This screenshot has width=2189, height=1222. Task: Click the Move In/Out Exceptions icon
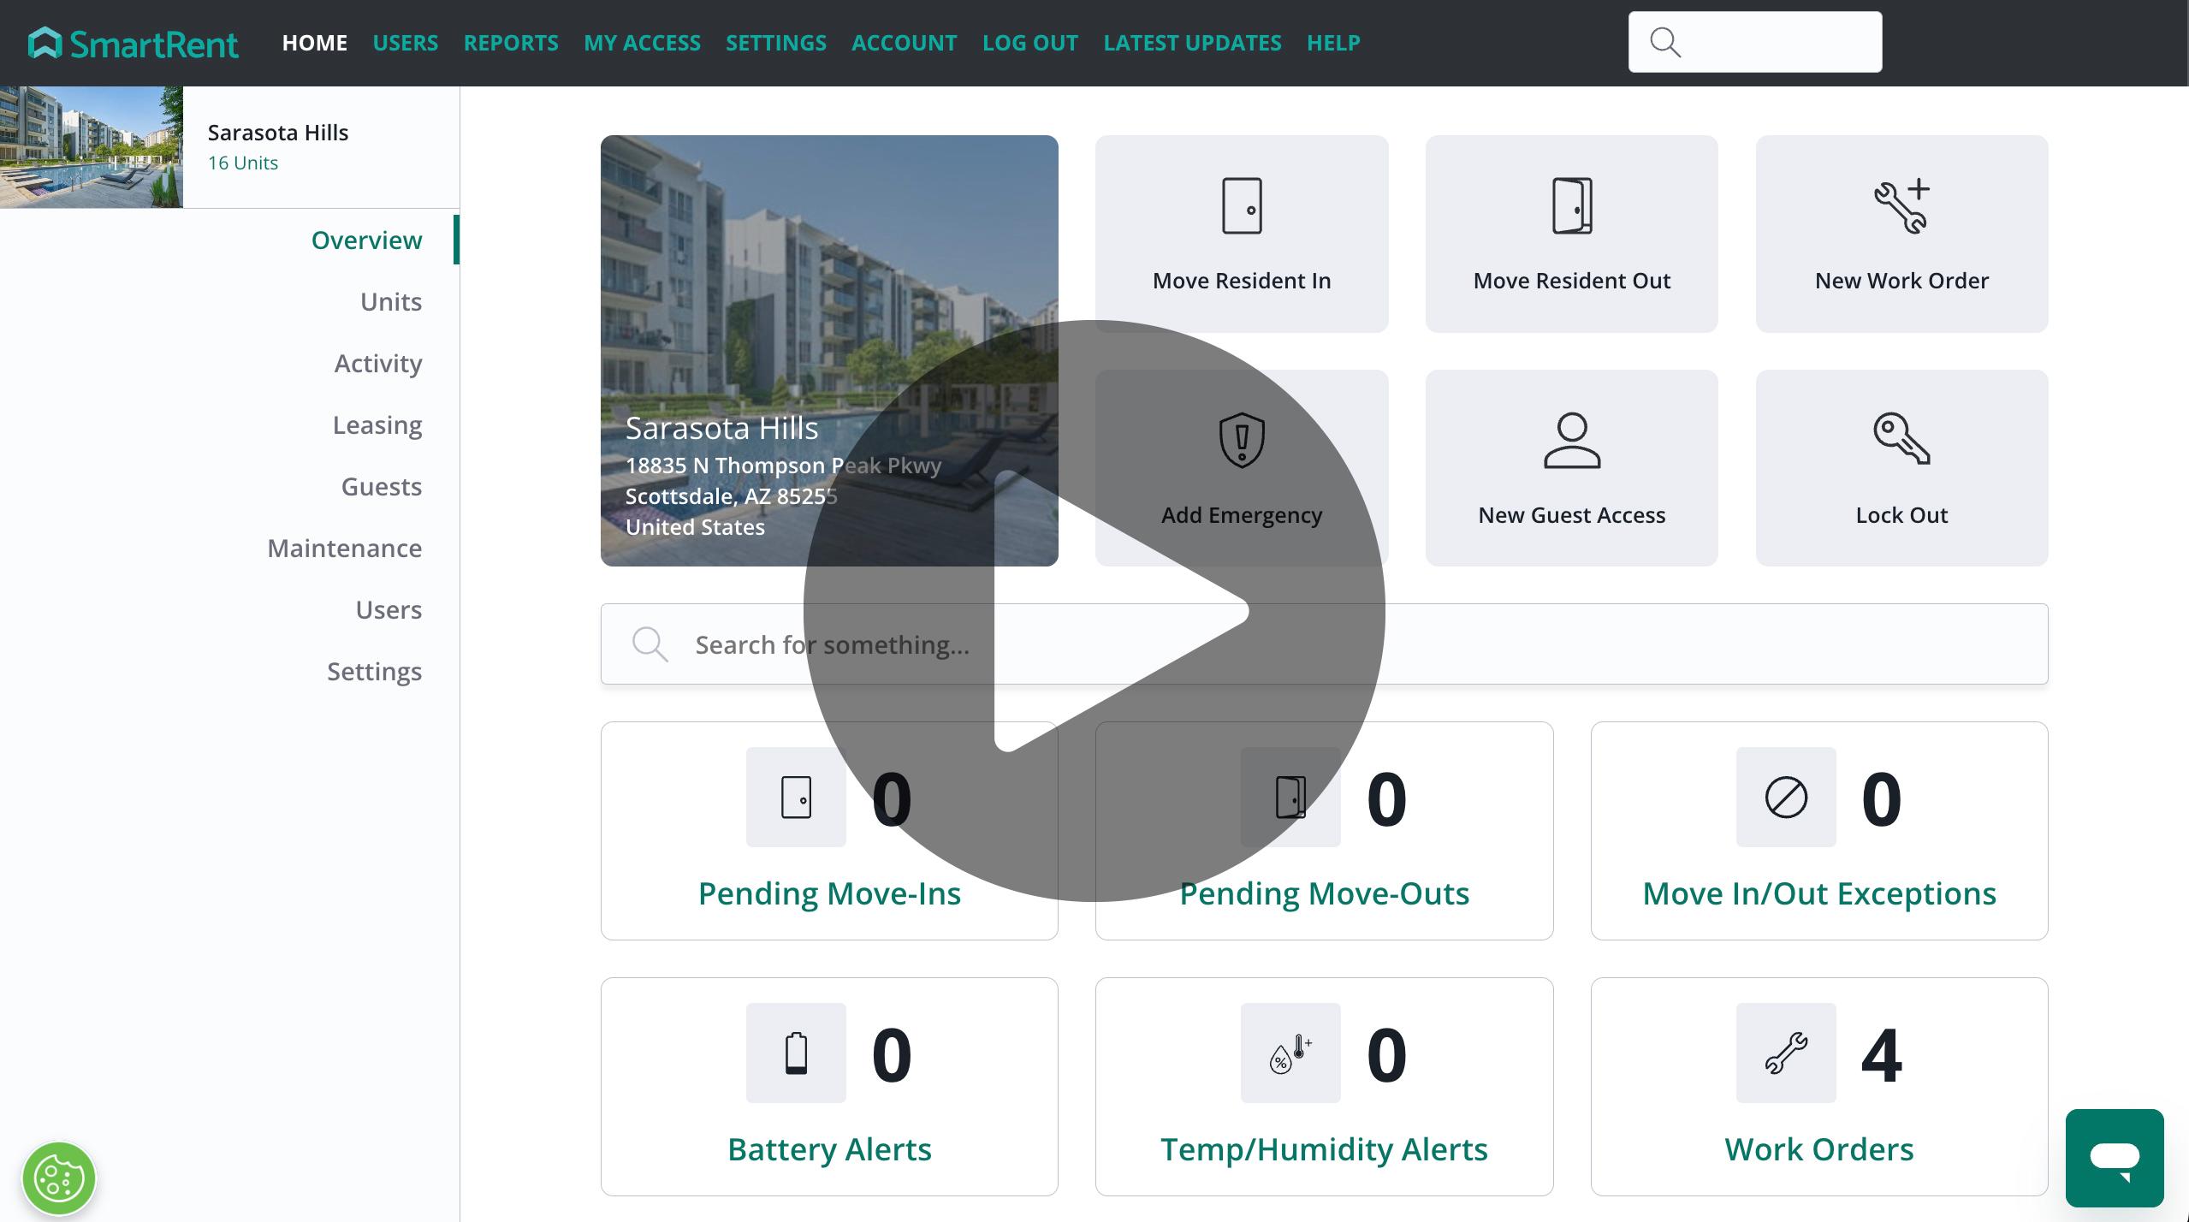coord(1786,798)
